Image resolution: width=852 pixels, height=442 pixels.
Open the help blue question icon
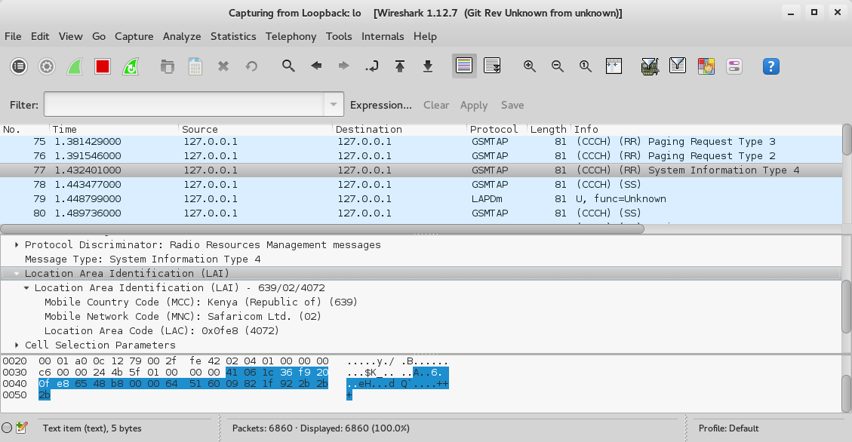coord(771,66)
